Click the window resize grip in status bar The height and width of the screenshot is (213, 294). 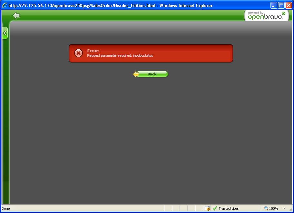(291, 210)
